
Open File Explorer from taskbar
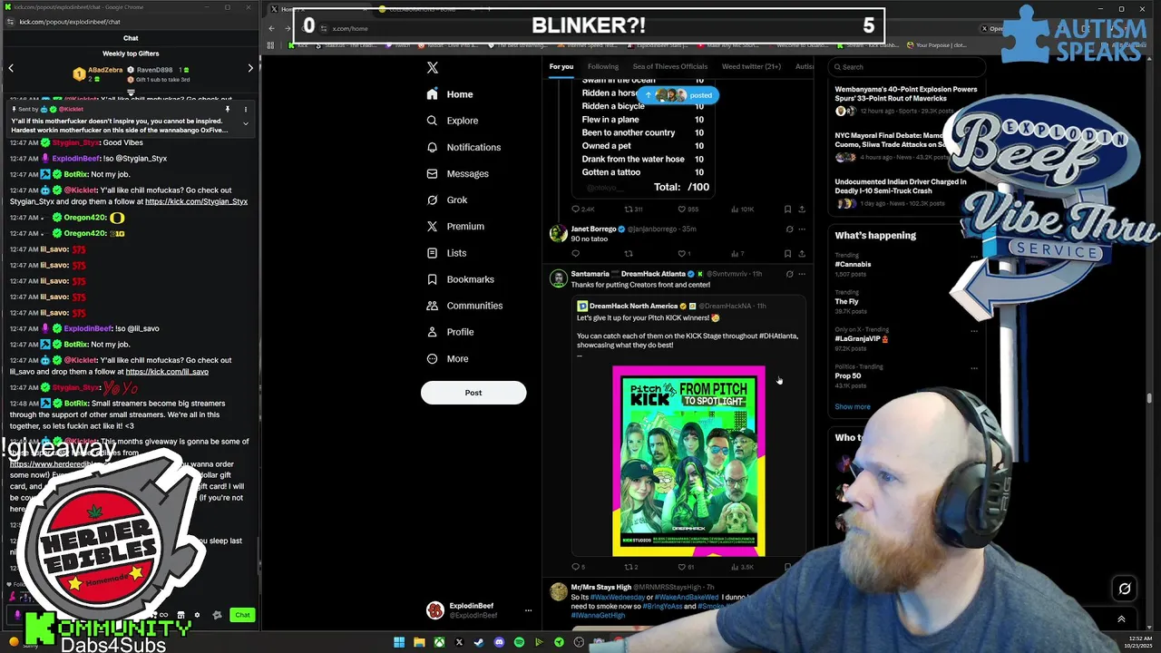419,642
